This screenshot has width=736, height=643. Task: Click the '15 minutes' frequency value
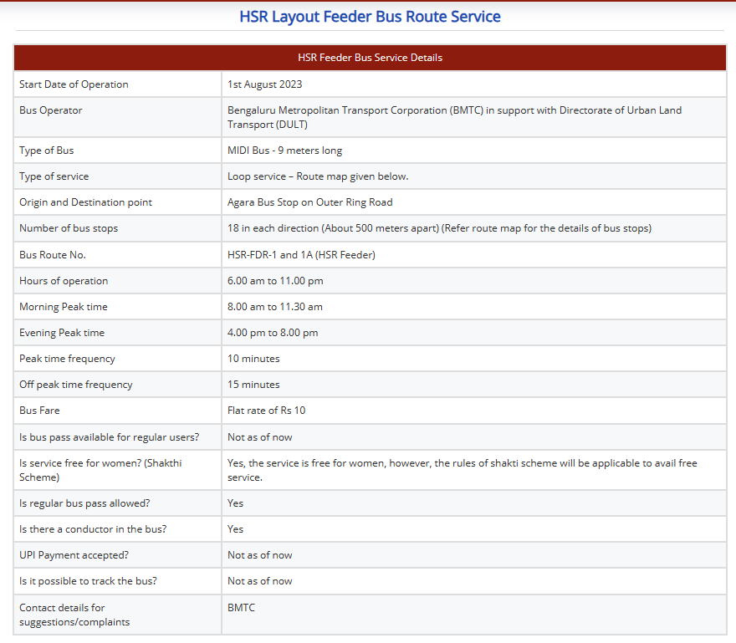(253, 385)
